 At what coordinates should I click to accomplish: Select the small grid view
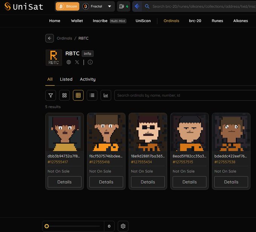click(78, 95)
